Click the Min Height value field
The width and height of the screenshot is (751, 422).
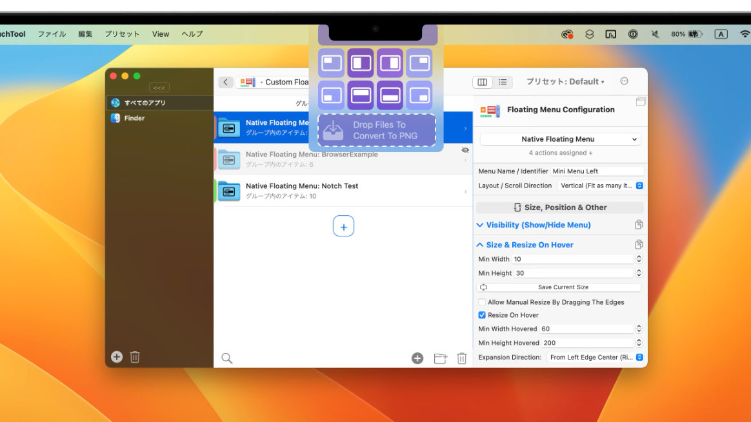pyautogui.click(x=574, y=273)
